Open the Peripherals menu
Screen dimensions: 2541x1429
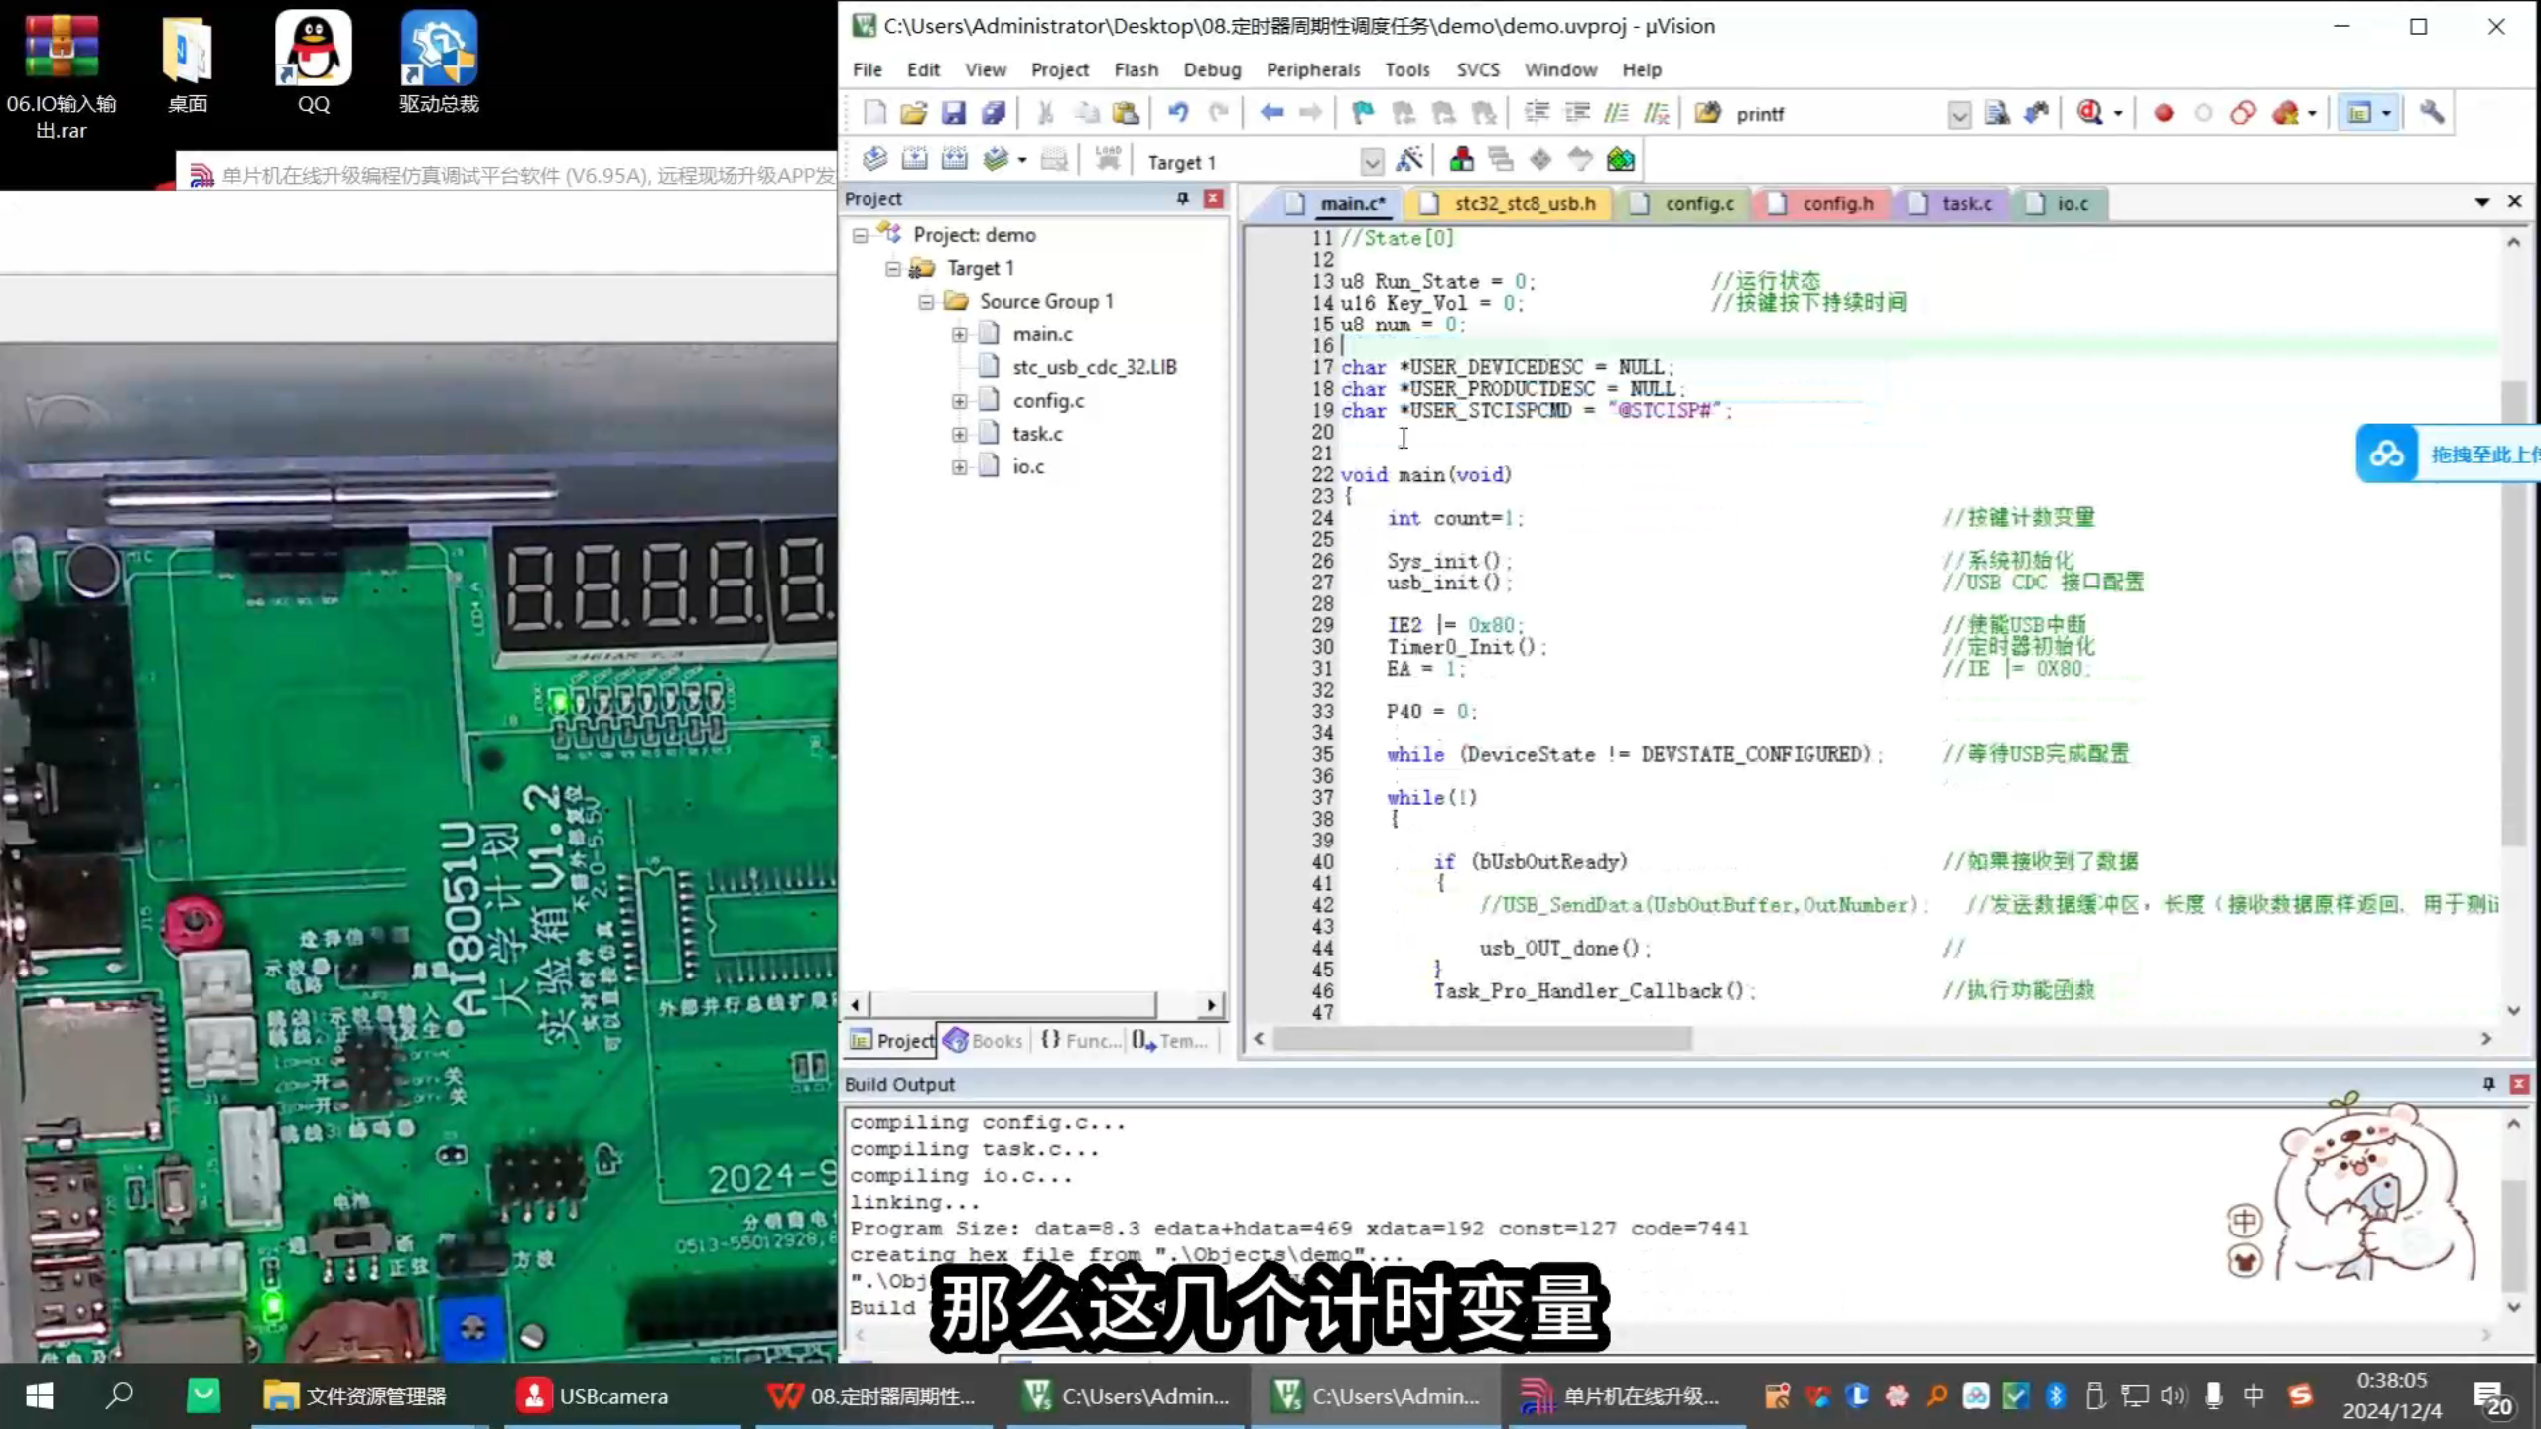point(1312,69)
